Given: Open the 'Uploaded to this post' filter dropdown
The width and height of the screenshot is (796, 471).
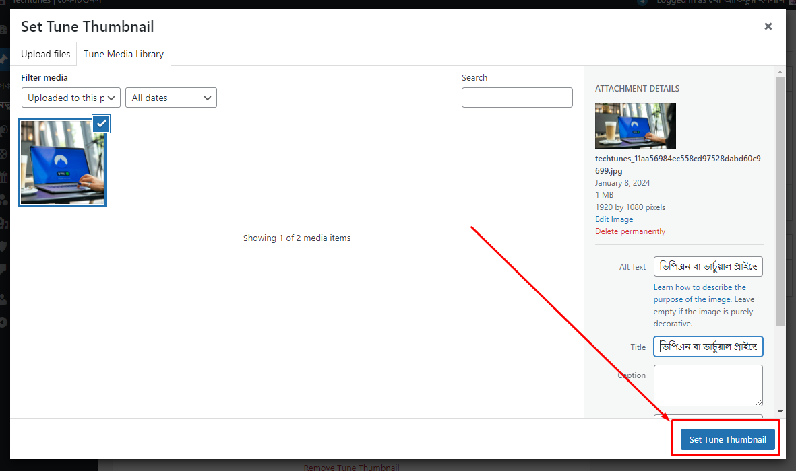Looking at the screenshot, I should click(71, 98).
